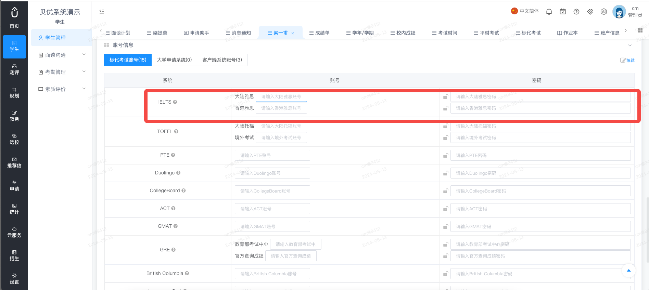
Task: Click the IELTS help tooltip icon
Action: tap(175, 102)
